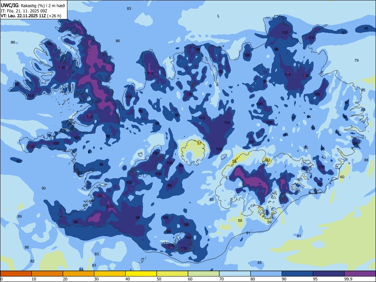Select the 30–40 amber legend segment

click(110, 274)
